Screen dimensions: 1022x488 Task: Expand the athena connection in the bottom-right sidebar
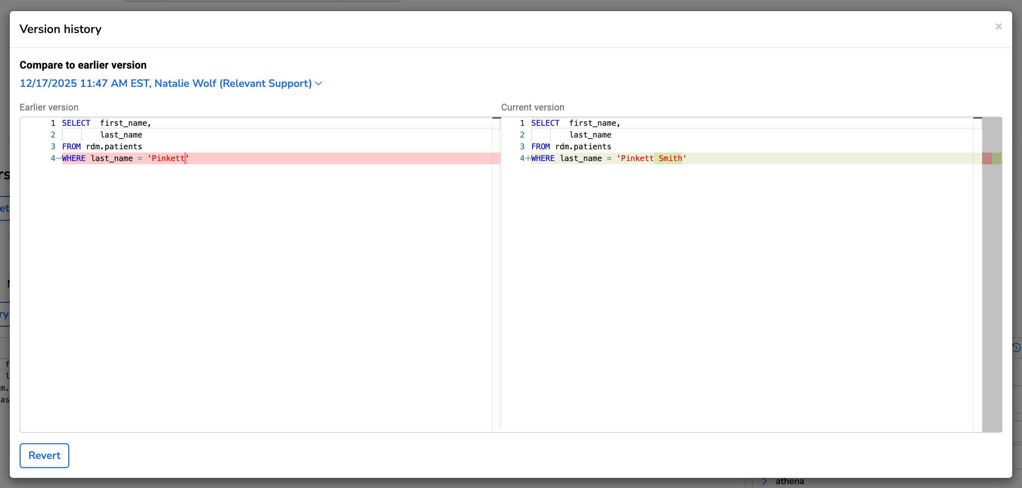(765, 481)
